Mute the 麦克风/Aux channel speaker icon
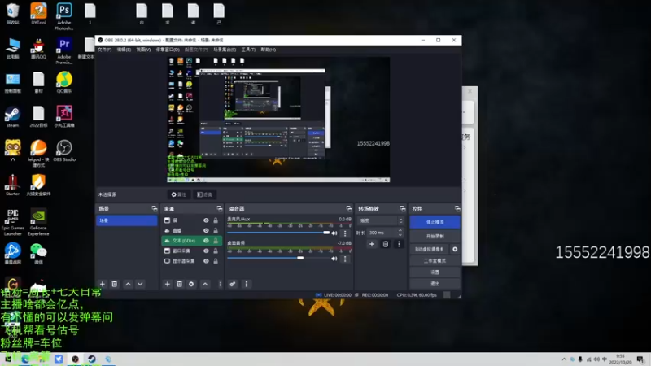The width and height of the screenshot is (651, 366). click(334, 233)
